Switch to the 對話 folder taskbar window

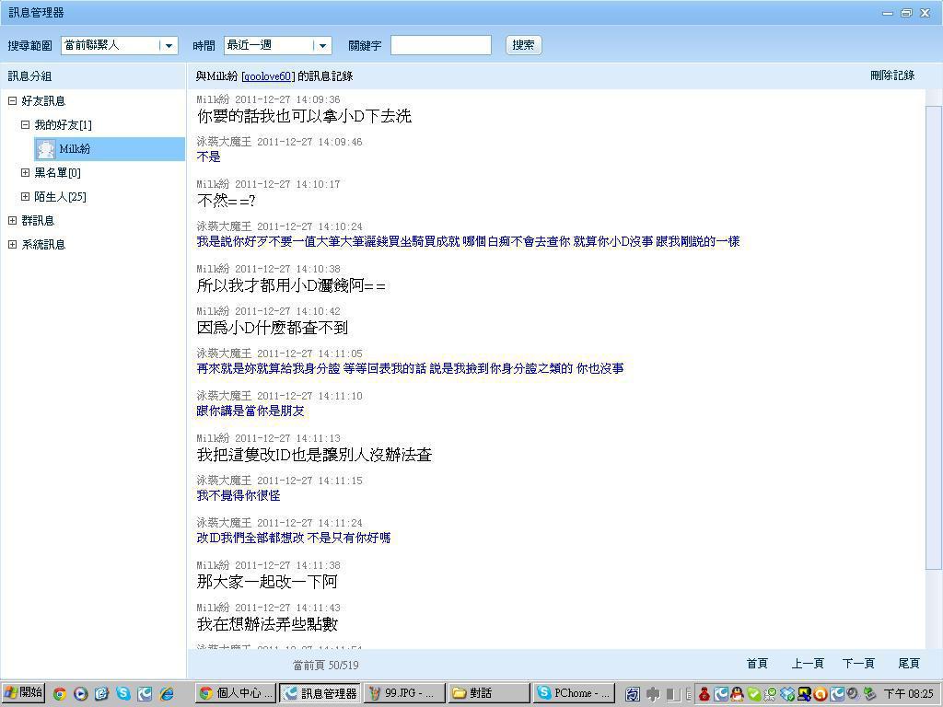point(489,693)
